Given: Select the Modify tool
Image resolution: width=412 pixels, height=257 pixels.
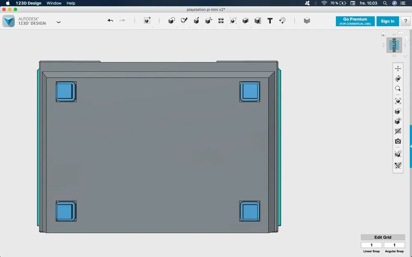Looking at the screenshot, I should tap(208, 21).
